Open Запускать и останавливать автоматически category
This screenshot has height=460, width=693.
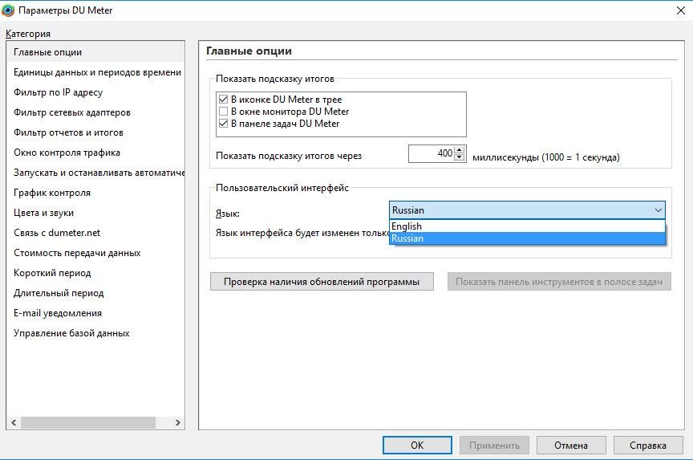click(95, 173)
